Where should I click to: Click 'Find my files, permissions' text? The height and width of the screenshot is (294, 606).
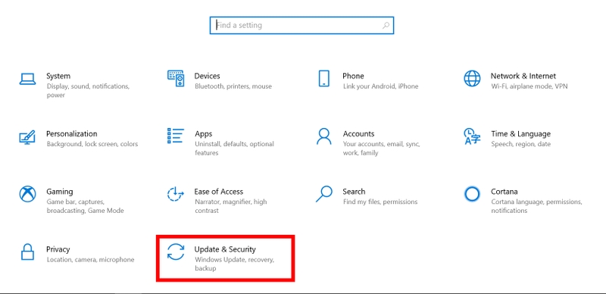click(380, 202)
